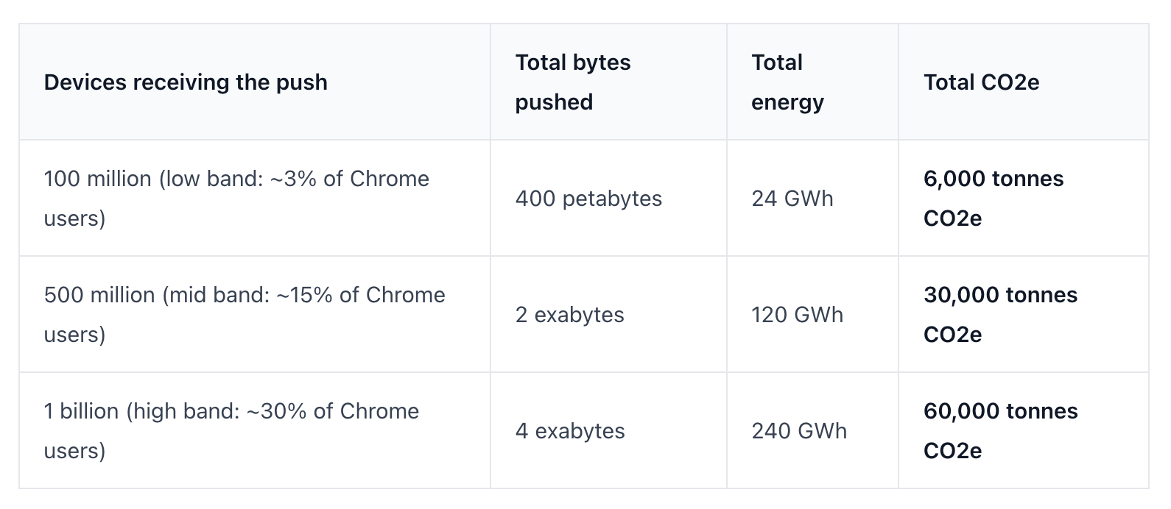This screenshot has width=1171, height=509.
Task: Click the 'Devices receiving the push' header
Action: click(x=186, y=82)
